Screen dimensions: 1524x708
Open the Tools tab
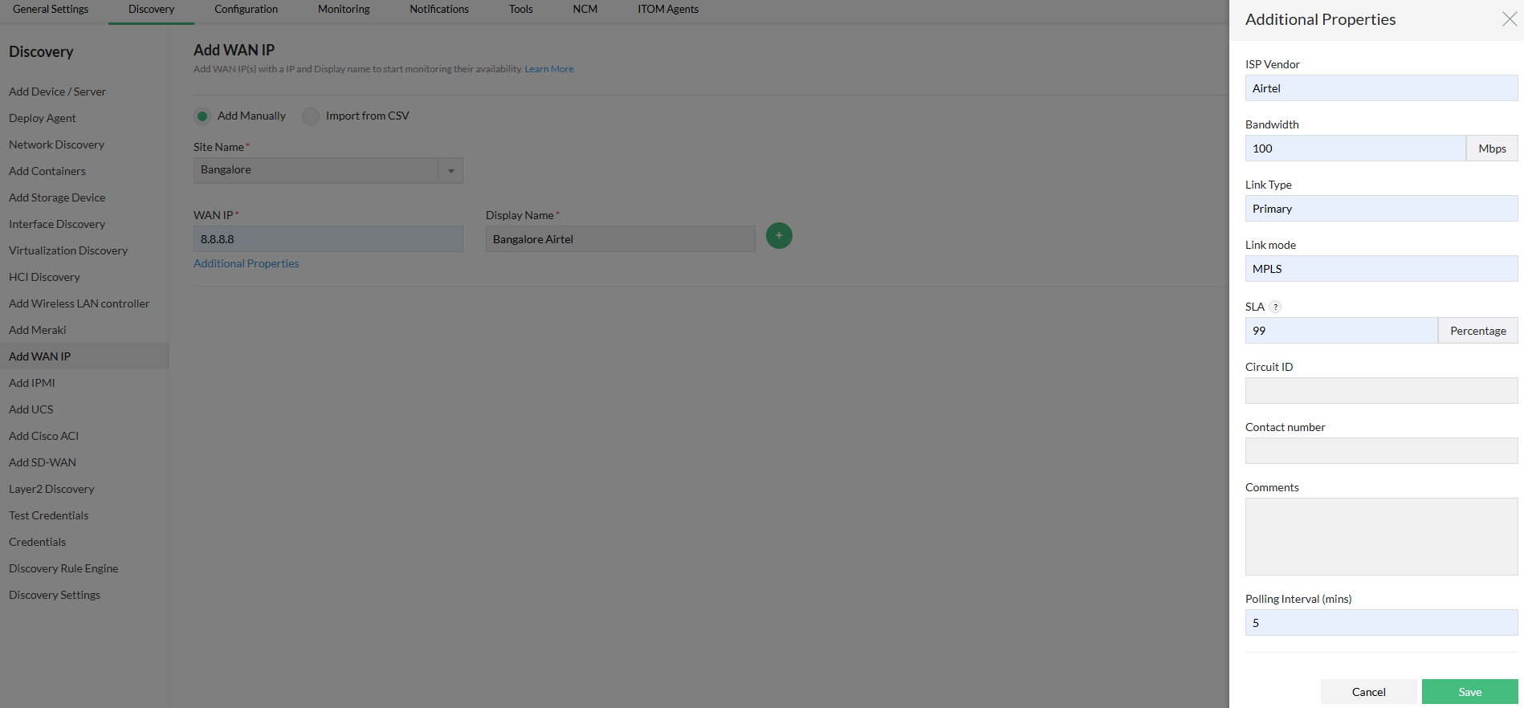point(521,10)
